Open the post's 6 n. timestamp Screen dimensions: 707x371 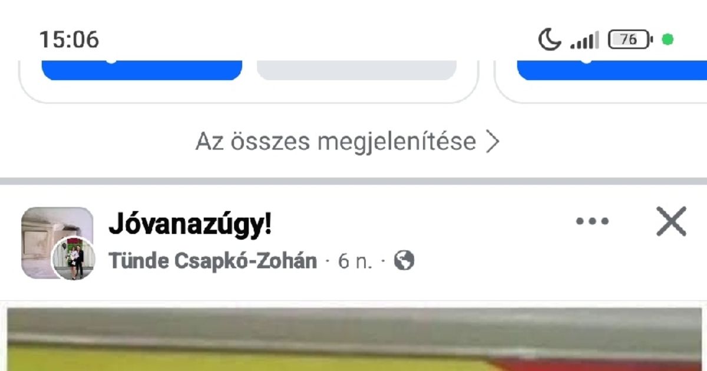[x=355, y=261]
